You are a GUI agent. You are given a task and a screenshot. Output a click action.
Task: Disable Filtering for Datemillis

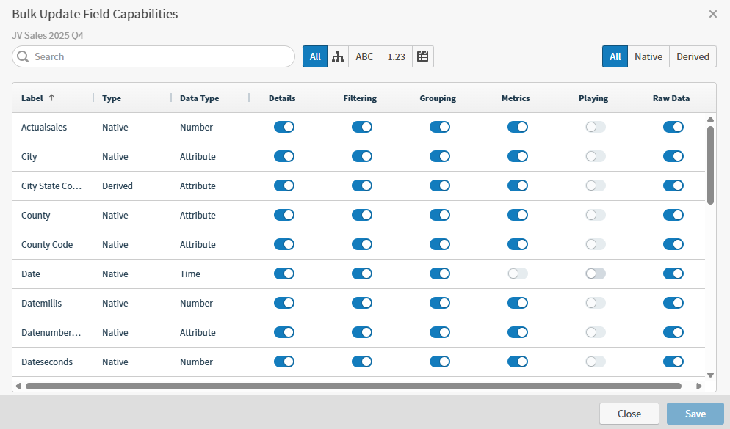[362, 303]
